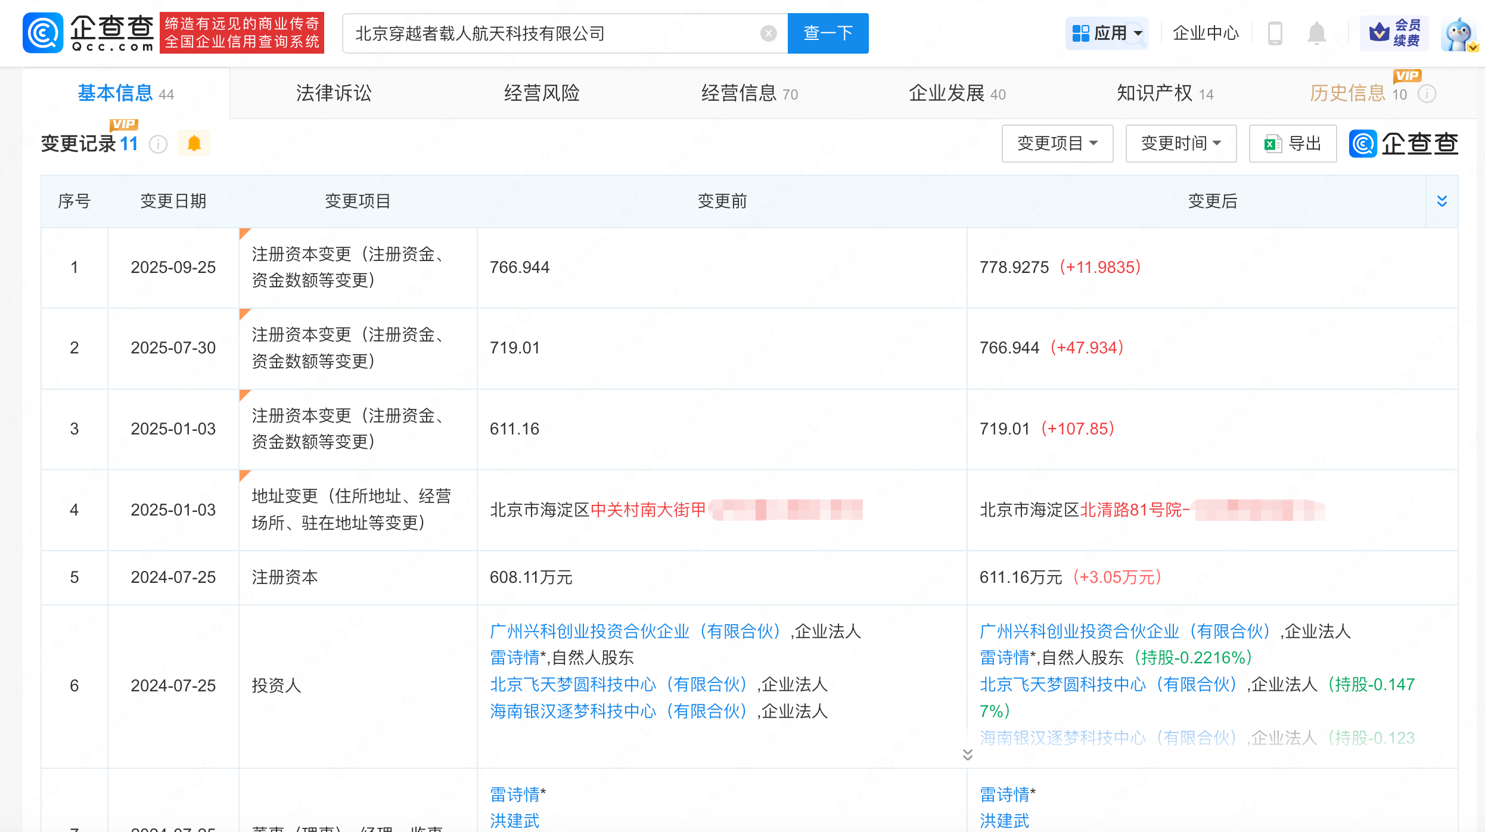This screenshot has width=1485, height=832.
Task: Click the 查一下 search button
Action: click(828, 33)
